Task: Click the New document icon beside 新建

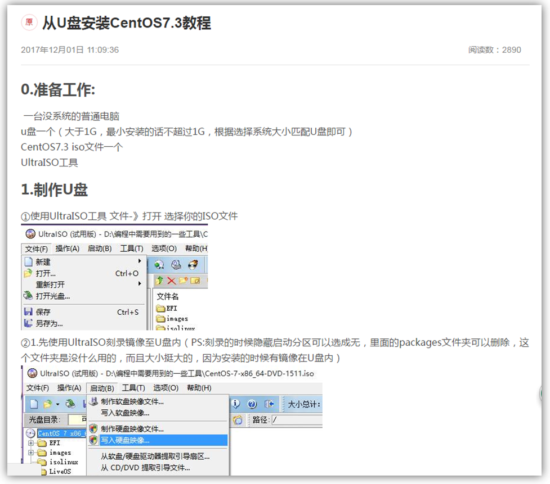Action: tap(28, 261)
